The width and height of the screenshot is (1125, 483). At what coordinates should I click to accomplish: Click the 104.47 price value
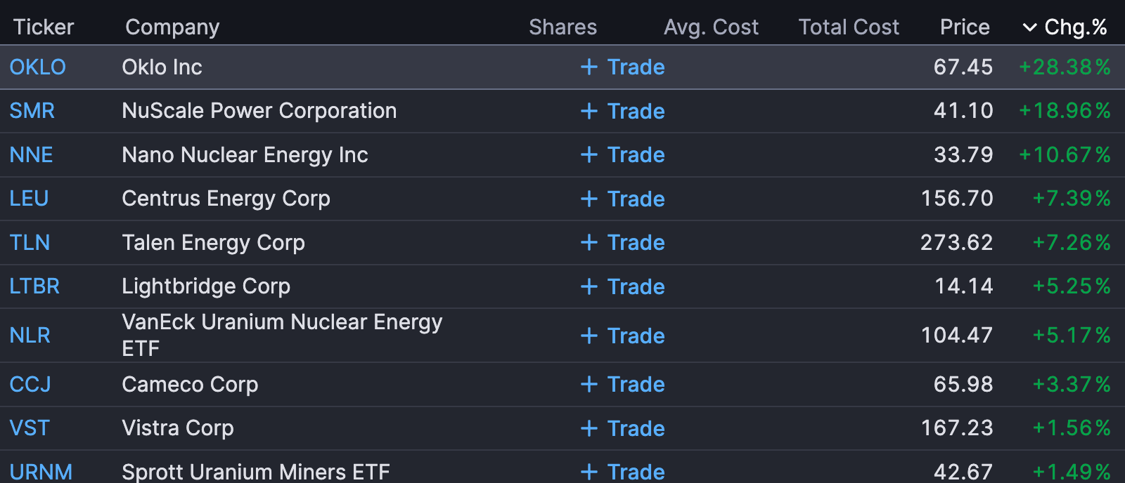click(957, 336)
